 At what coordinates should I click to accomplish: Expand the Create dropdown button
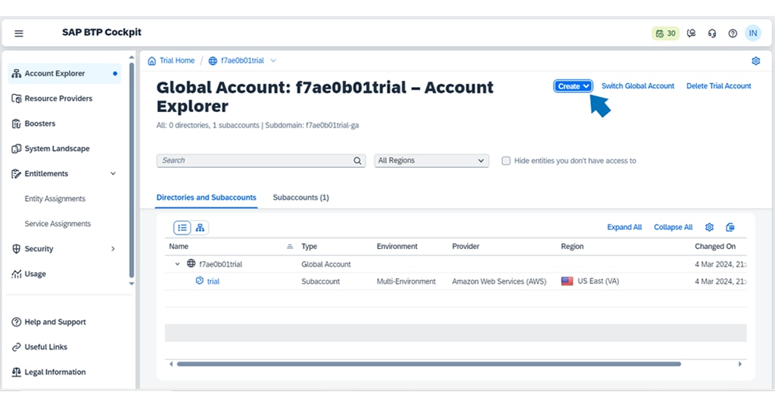[x=573, y=86]
